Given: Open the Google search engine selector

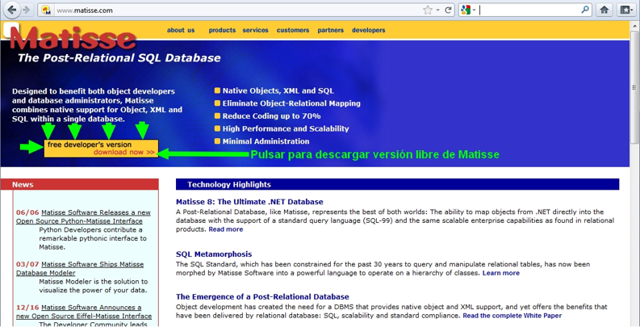Looking at the screenshot, I should click(x=468, y=10).
